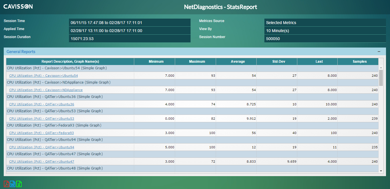Image resolution: width=390 pixels, height=189 pixels.
Task: Click the Samples column header
Action: coord(358,62)
